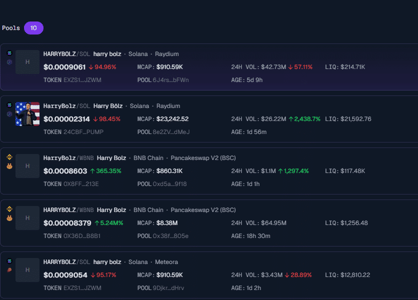The height and width of the screenshot is (300, 418).
Task: Click the H avatar of Meteora pool
Action: click(x=27, y=270)
